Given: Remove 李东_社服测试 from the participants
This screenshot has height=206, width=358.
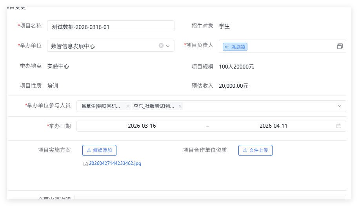Looking at the screenshot, I should click(x=180, y=106).
